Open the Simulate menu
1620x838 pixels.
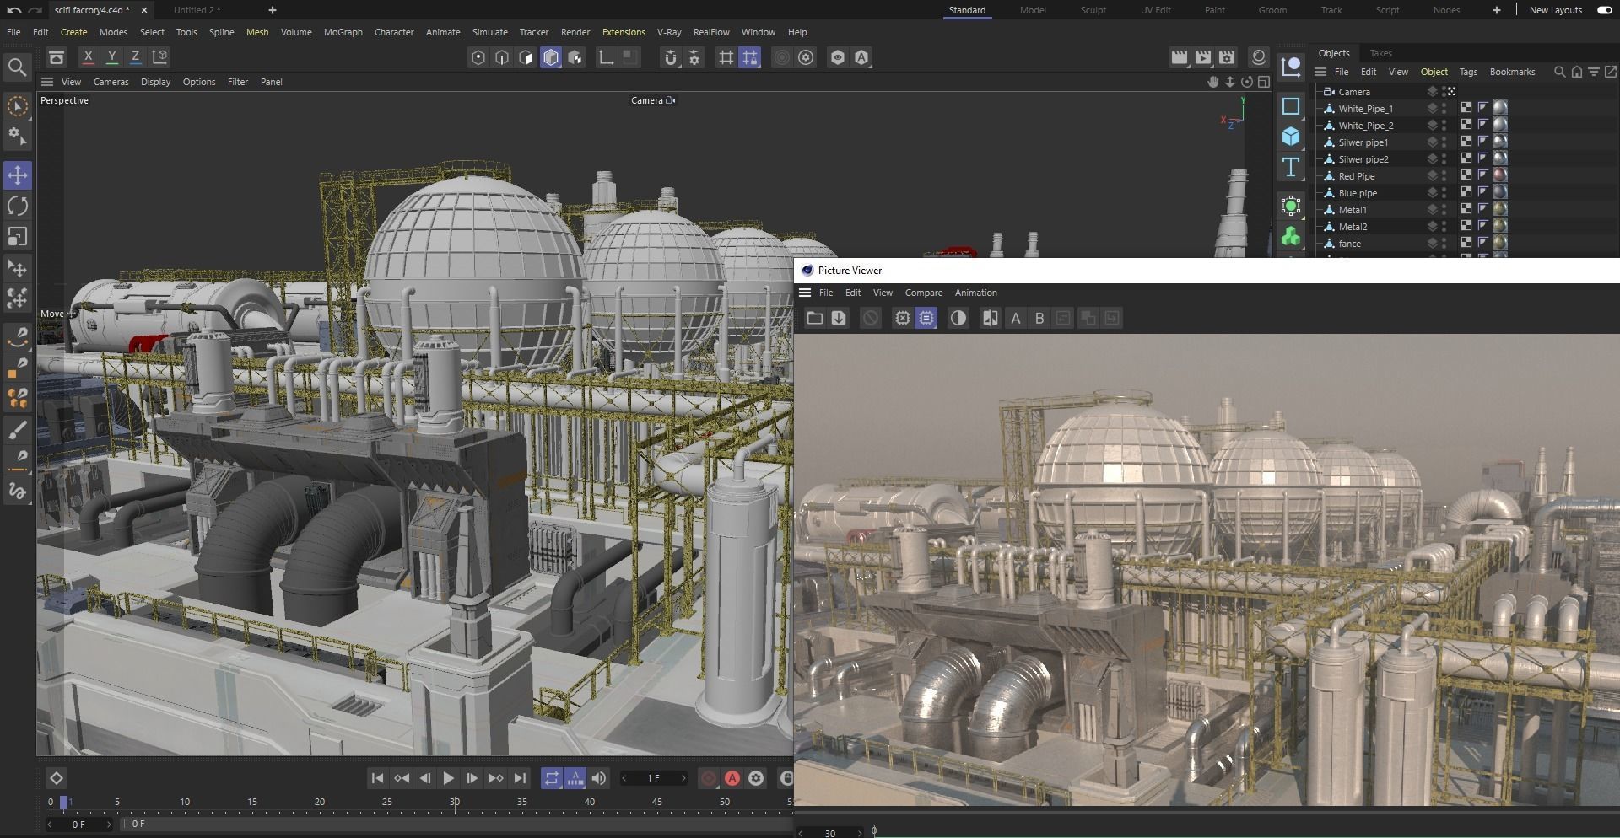point(489,32)
